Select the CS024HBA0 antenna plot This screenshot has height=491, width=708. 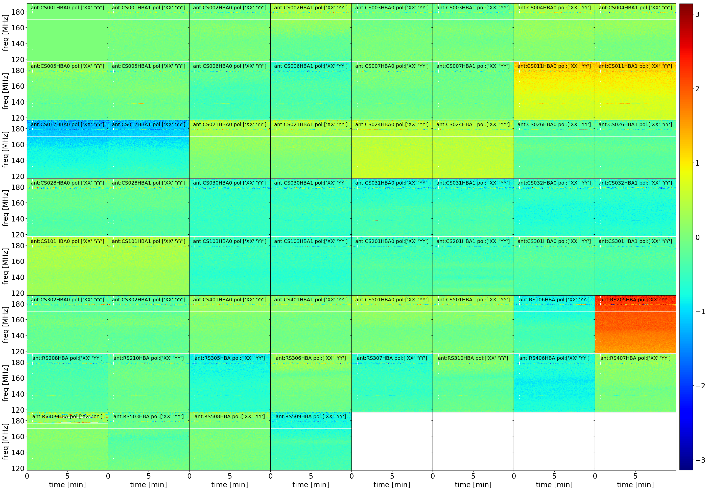click(x=392, y=149)
